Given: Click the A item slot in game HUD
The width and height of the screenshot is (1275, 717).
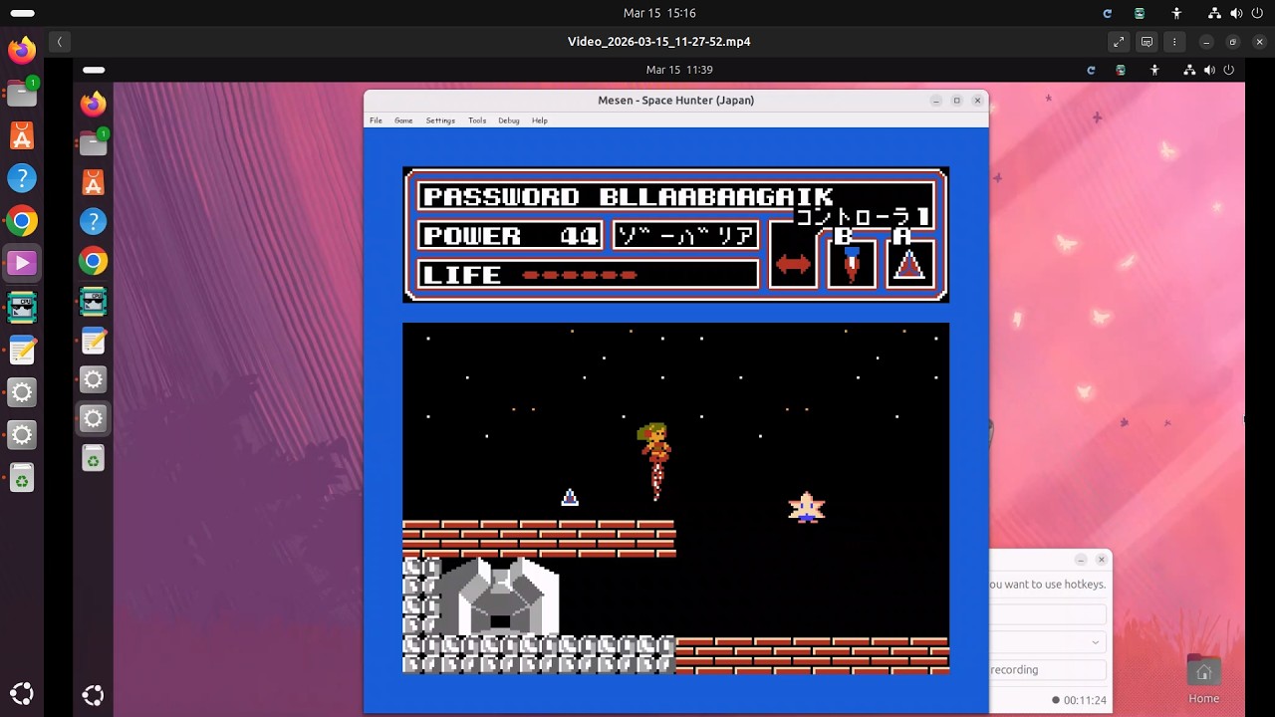Looking at the screenshot, I should click(909, 264).
